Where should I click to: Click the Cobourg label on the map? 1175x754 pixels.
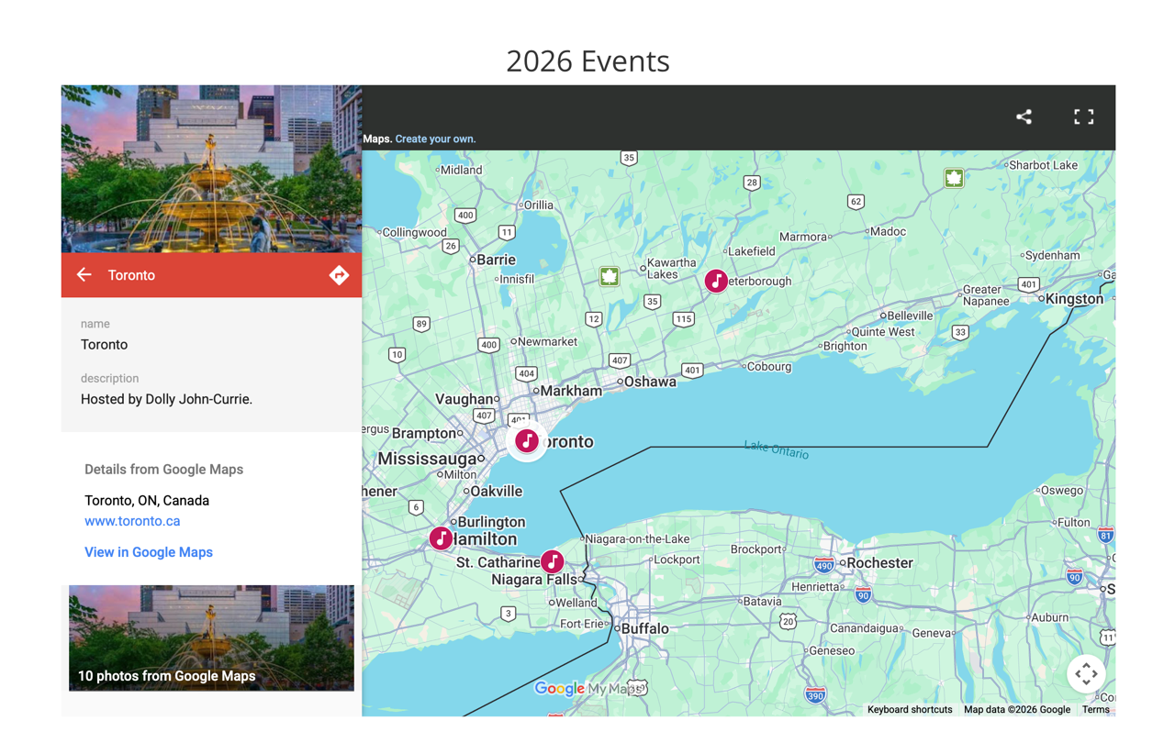(x=769, y=366)
